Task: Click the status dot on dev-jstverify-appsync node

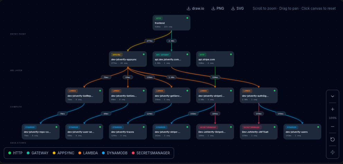Action: coord(144,54)
